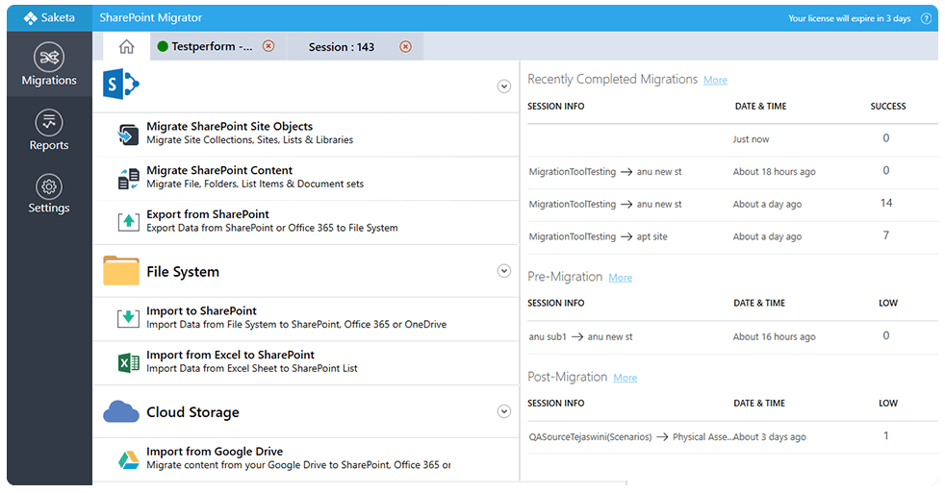Click the Import to SharePoint icon
The width and height of the screenshot is (945, 493).
pos(128,318)
